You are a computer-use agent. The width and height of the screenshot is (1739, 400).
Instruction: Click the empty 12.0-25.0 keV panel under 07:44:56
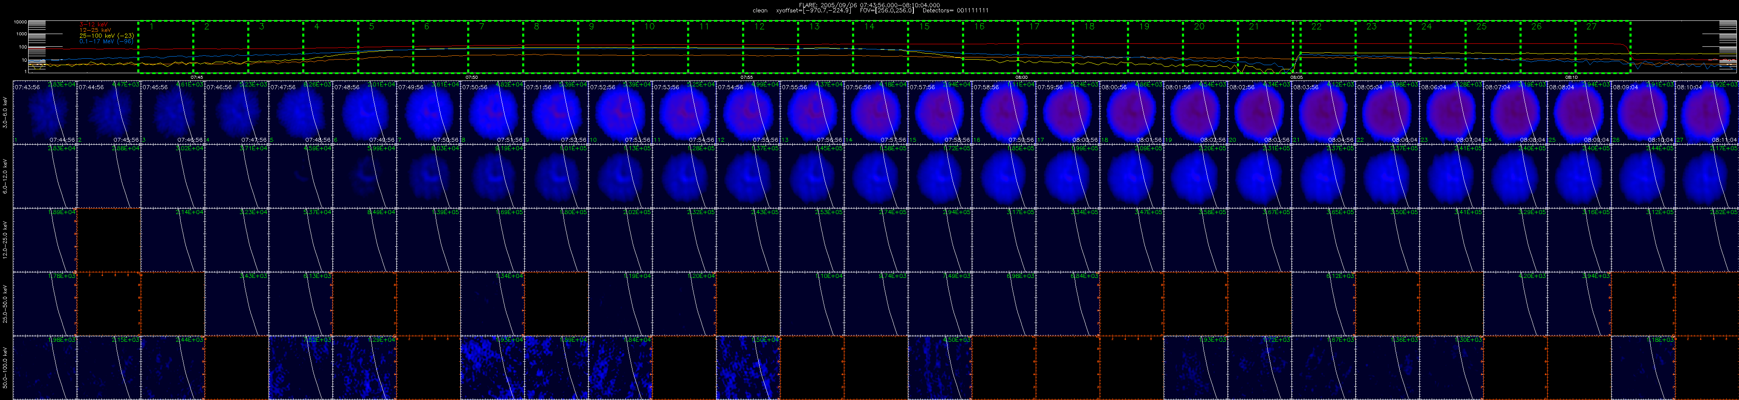click(x=109, y=240)
